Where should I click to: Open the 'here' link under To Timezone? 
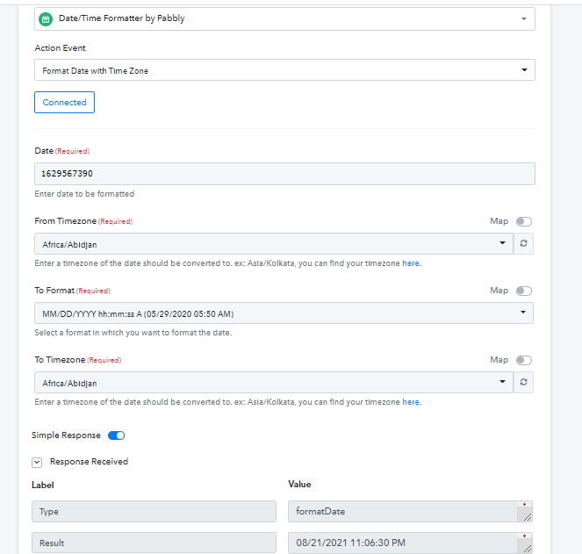coord(411,402)
